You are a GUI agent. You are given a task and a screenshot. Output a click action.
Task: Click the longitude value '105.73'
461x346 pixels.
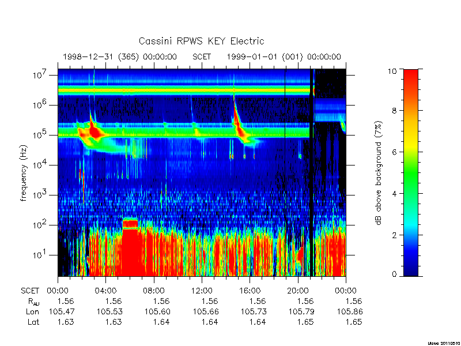pos(254,311)
